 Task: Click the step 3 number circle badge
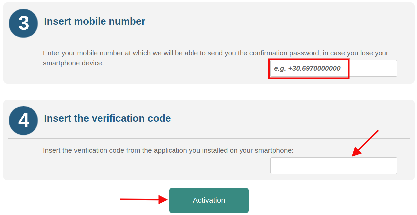pyautogui.click(x=23, y=23)
